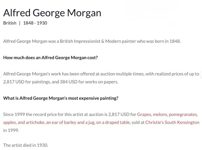Click the vertical separator between British and dates
The width and height of the screenshot is (202, 150).
tap(20, 23)
